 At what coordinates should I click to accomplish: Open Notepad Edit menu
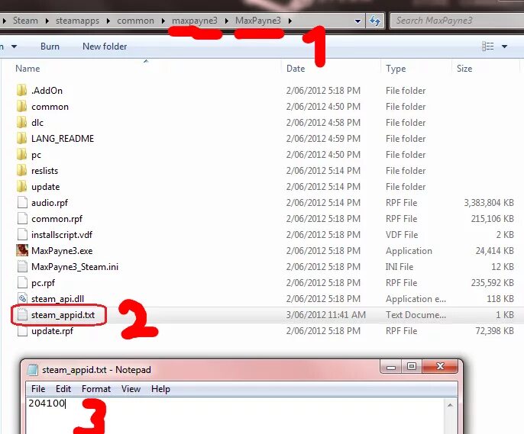(63, 389)
